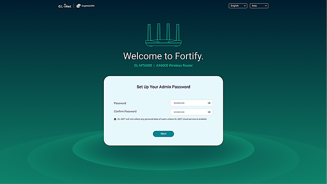327x184 pixels.
Task: Click the ExpressVPN logo
Action: click(x=85, y=6)
